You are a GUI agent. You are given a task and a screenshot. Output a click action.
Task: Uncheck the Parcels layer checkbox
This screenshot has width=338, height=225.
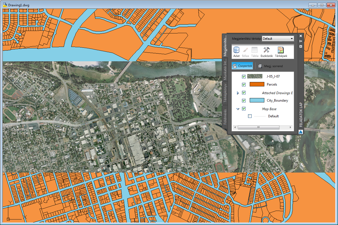pos(244,84)
